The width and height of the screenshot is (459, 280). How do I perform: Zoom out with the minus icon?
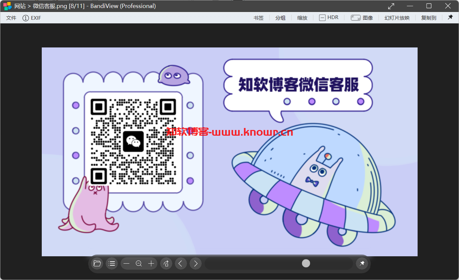point(126,264)
